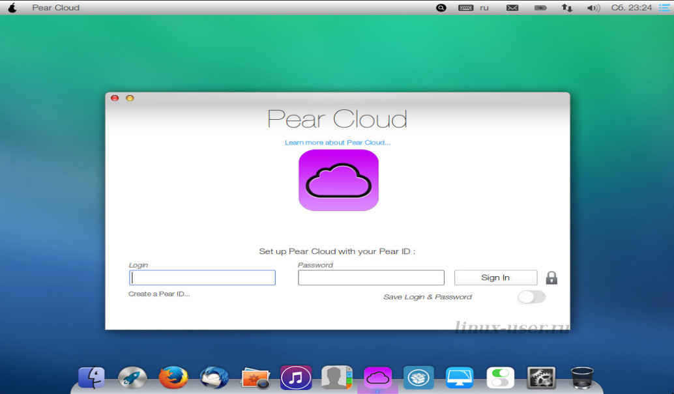
Task: Click the Pear Cloud title heading text
Action: (338, 119)
